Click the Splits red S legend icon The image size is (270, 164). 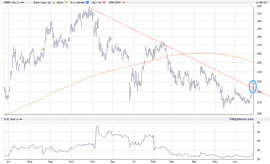(x=104, y=2)
